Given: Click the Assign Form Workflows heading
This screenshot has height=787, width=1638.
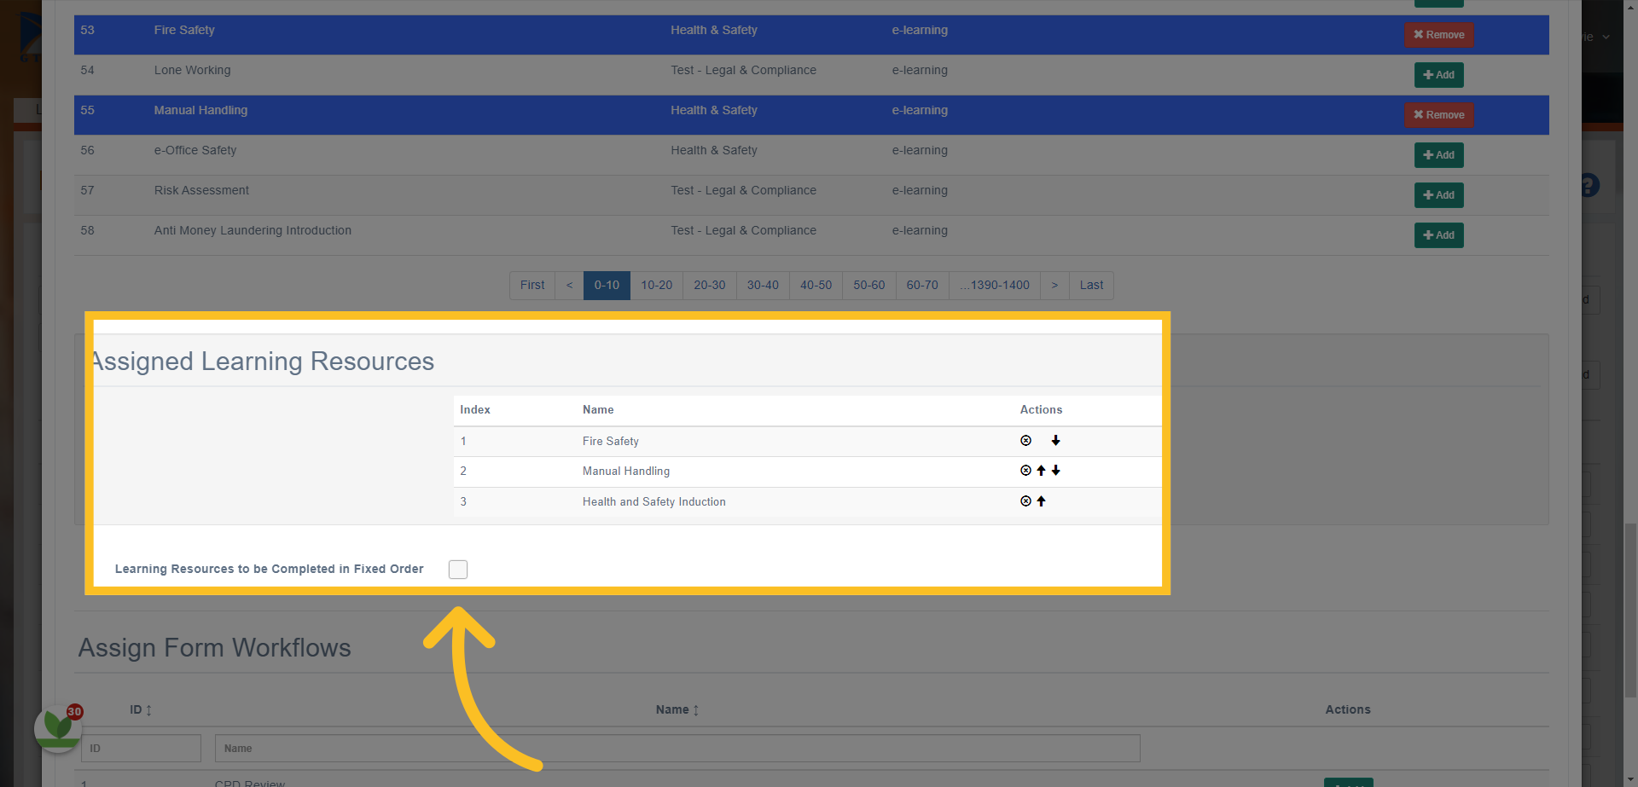Looking at the screenshot, I should (215, 648).
